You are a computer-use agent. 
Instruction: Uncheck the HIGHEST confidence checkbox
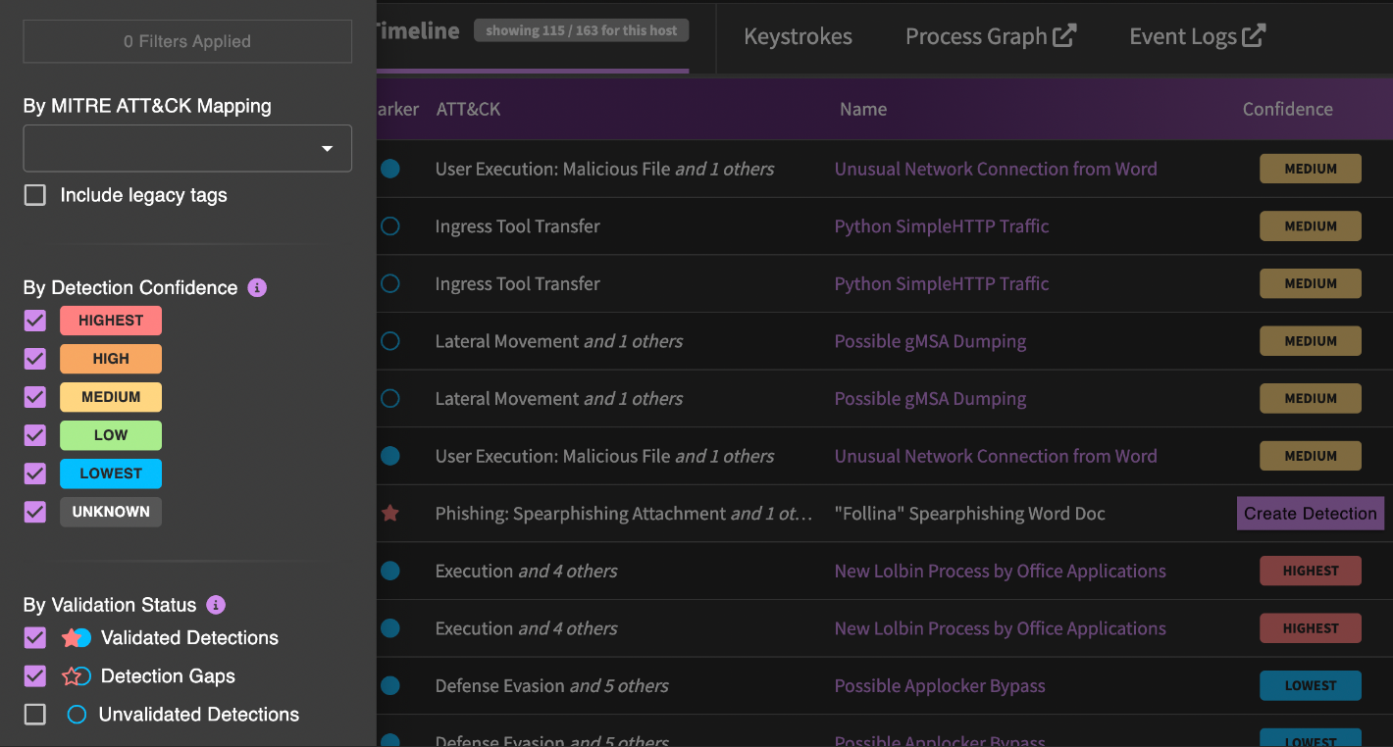(35, 321)
